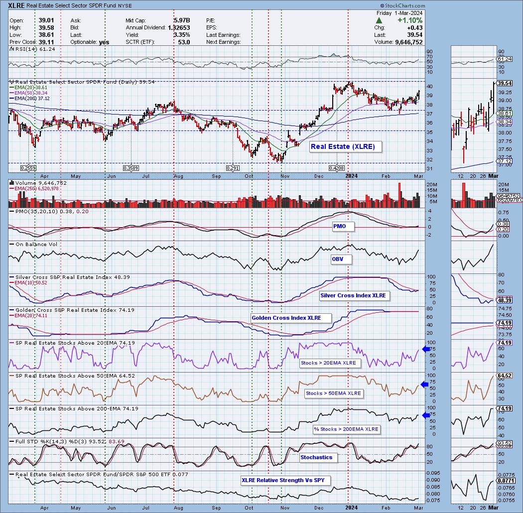Click the blue arrow on the 200-EMA panel

coord(426,415)
